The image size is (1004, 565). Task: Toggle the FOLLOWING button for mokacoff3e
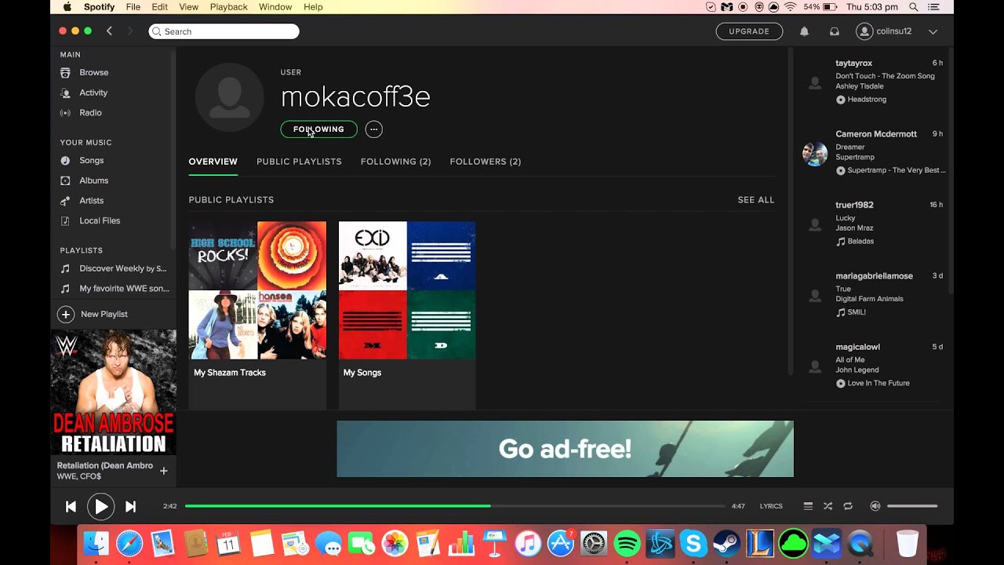pyautogui.click(x=318, y=129)
